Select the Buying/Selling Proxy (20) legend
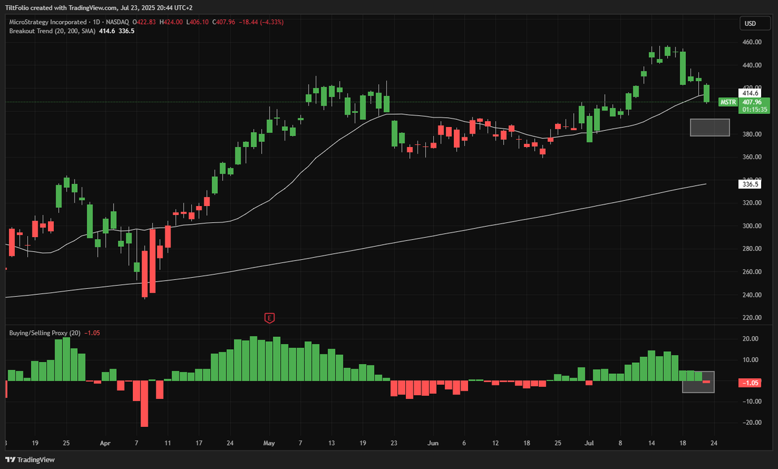This screenshot has height=469, width=778. 44,333
